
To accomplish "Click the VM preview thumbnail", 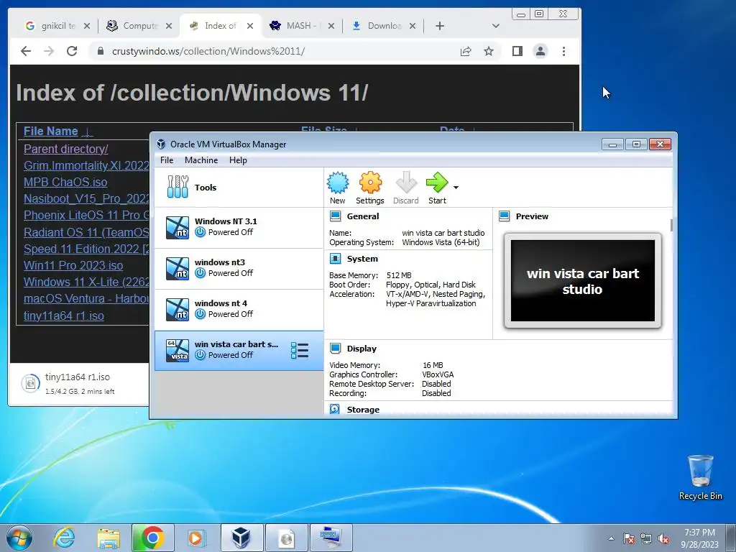I will point(582,281).
